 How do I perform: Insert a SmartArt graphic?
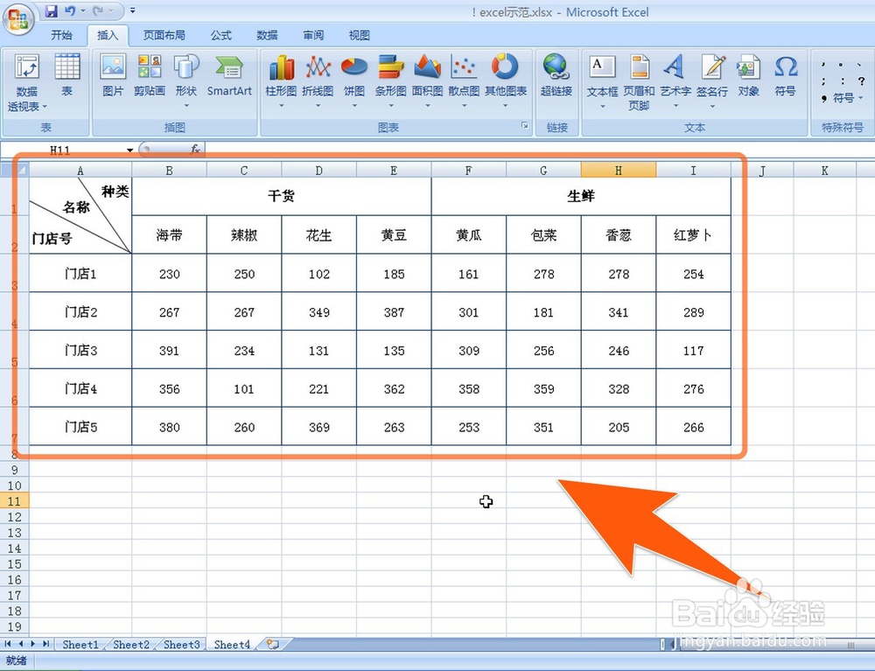[x=228, y=75]
